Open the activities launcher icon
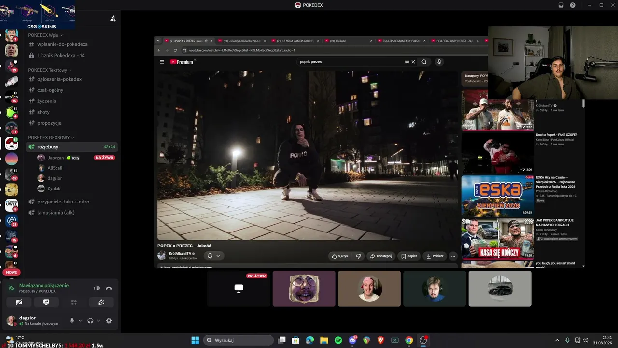The width and height of the screenshot is (618, 348). point(74,302)
